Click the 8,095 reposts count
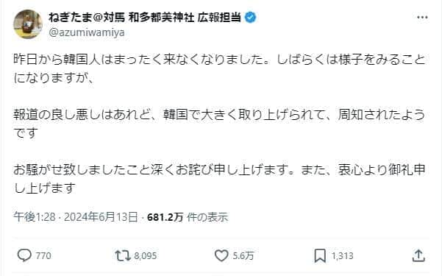The height and width of the screenshot is (276, 442). 145,255
